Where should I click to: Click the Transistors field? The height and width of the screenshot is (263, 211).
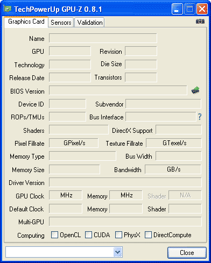[141, 77]
